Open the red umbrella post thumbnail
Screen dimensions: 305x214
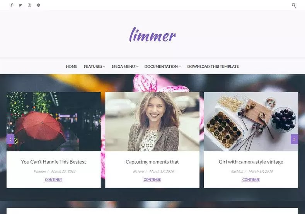click(54, 122)
